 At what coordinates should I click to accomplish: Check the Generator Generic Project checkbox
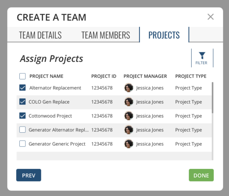pos(22,144)
